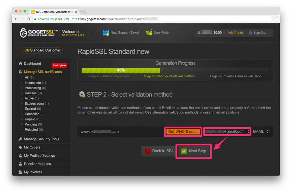Click the Next Step button
Screen dimensions: 292x193
point(194,151)
